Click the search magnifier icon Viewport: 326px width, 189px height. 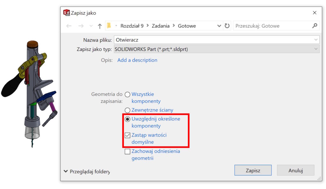tap(315, 26)
